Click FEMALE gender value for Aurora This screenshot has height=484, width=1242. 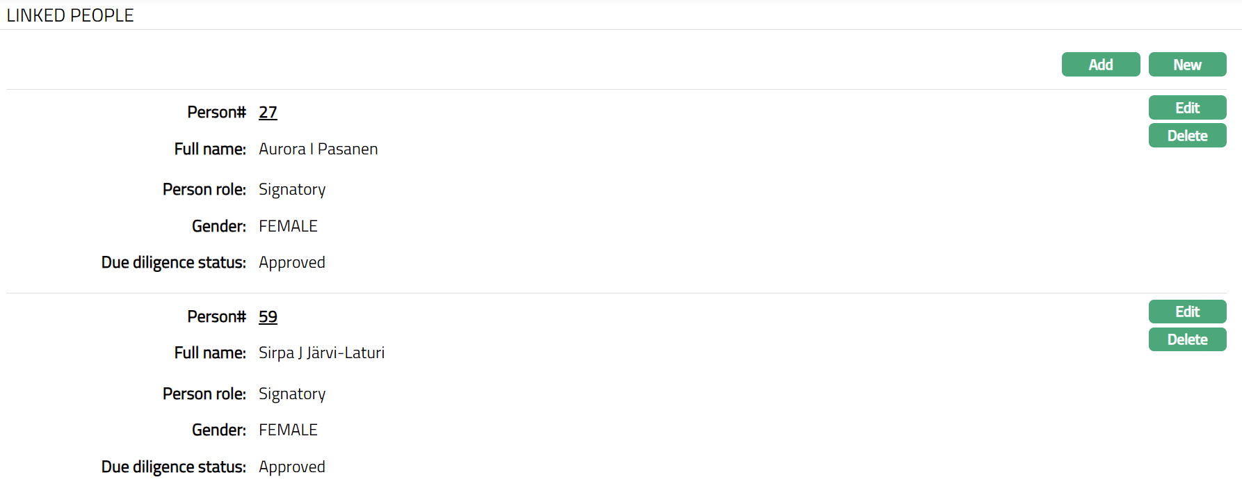click(x=288, y=227)
